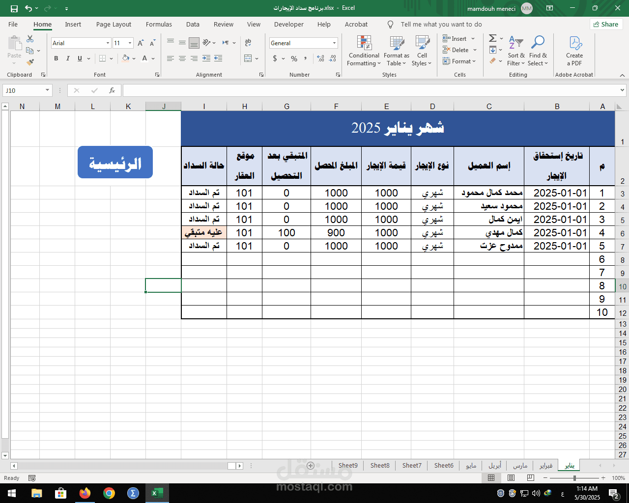Image resolution: width=629 pixels, height=503 pixels.
Task: Collapse the ribbon with the chevron
Action: [622, 75]
